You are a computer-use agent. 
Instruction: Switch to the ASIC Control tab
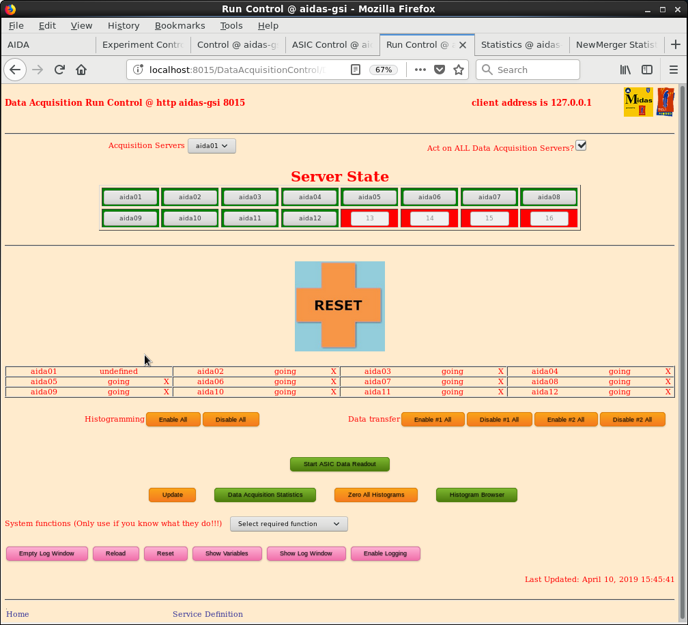331,44
